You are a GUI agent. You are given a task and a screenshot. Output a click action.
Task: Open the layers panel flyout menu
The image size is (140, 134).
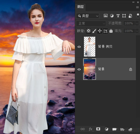(137, 7)
